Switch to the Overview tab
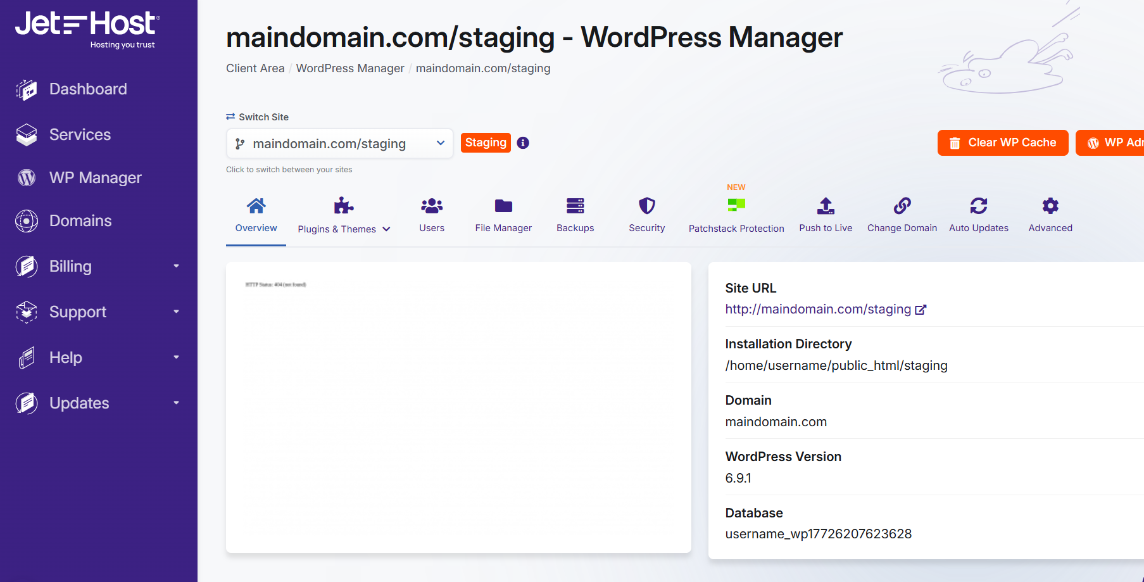The image size is (1144, 582). pos(255,215)
